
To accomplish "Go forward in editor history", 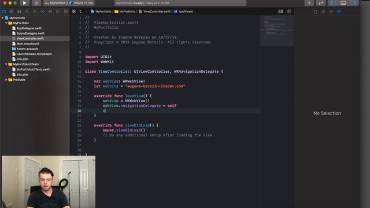I will click(86, 12).
